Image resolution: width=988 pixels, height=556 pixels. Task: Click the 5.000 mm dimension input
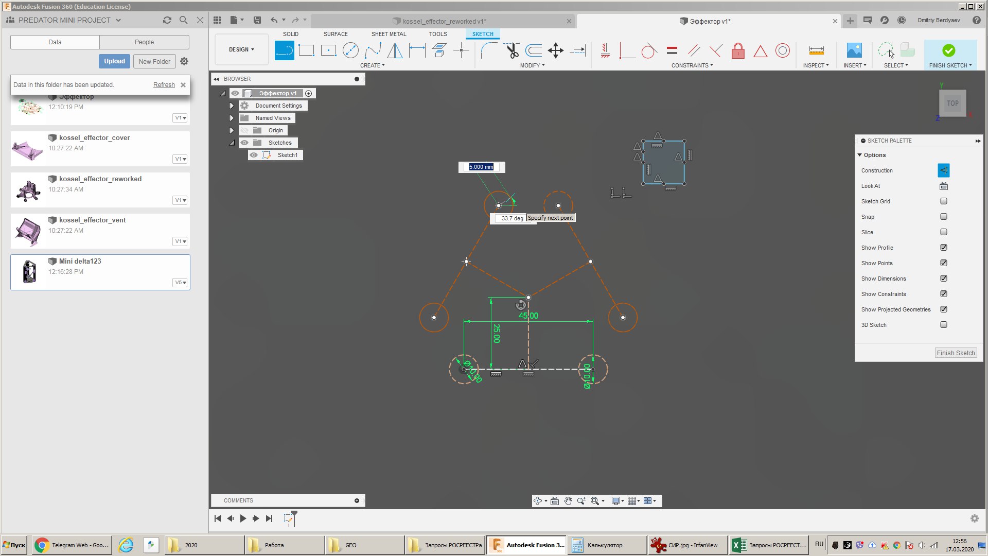coord(481,167)
